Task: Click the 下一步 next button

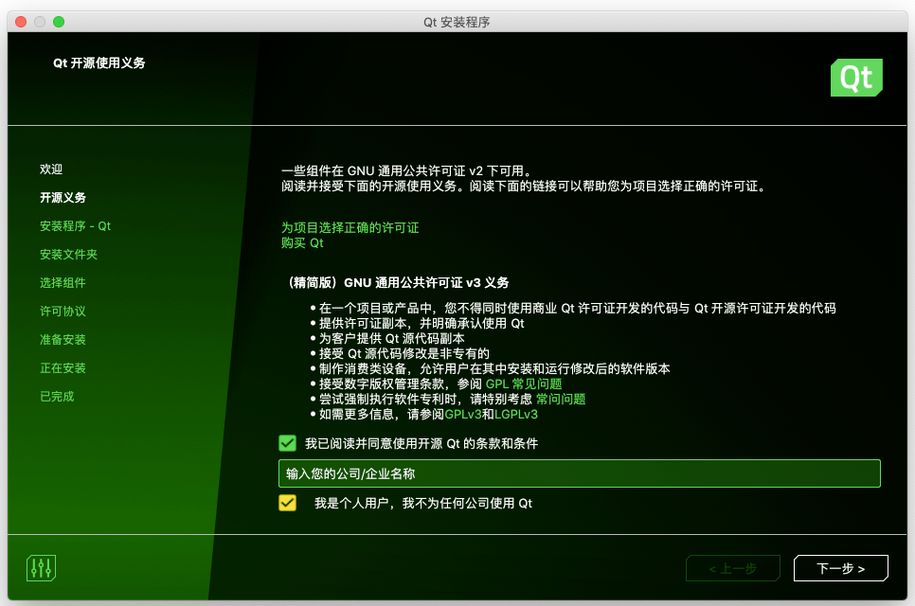Action: click(x=841, y=568)
